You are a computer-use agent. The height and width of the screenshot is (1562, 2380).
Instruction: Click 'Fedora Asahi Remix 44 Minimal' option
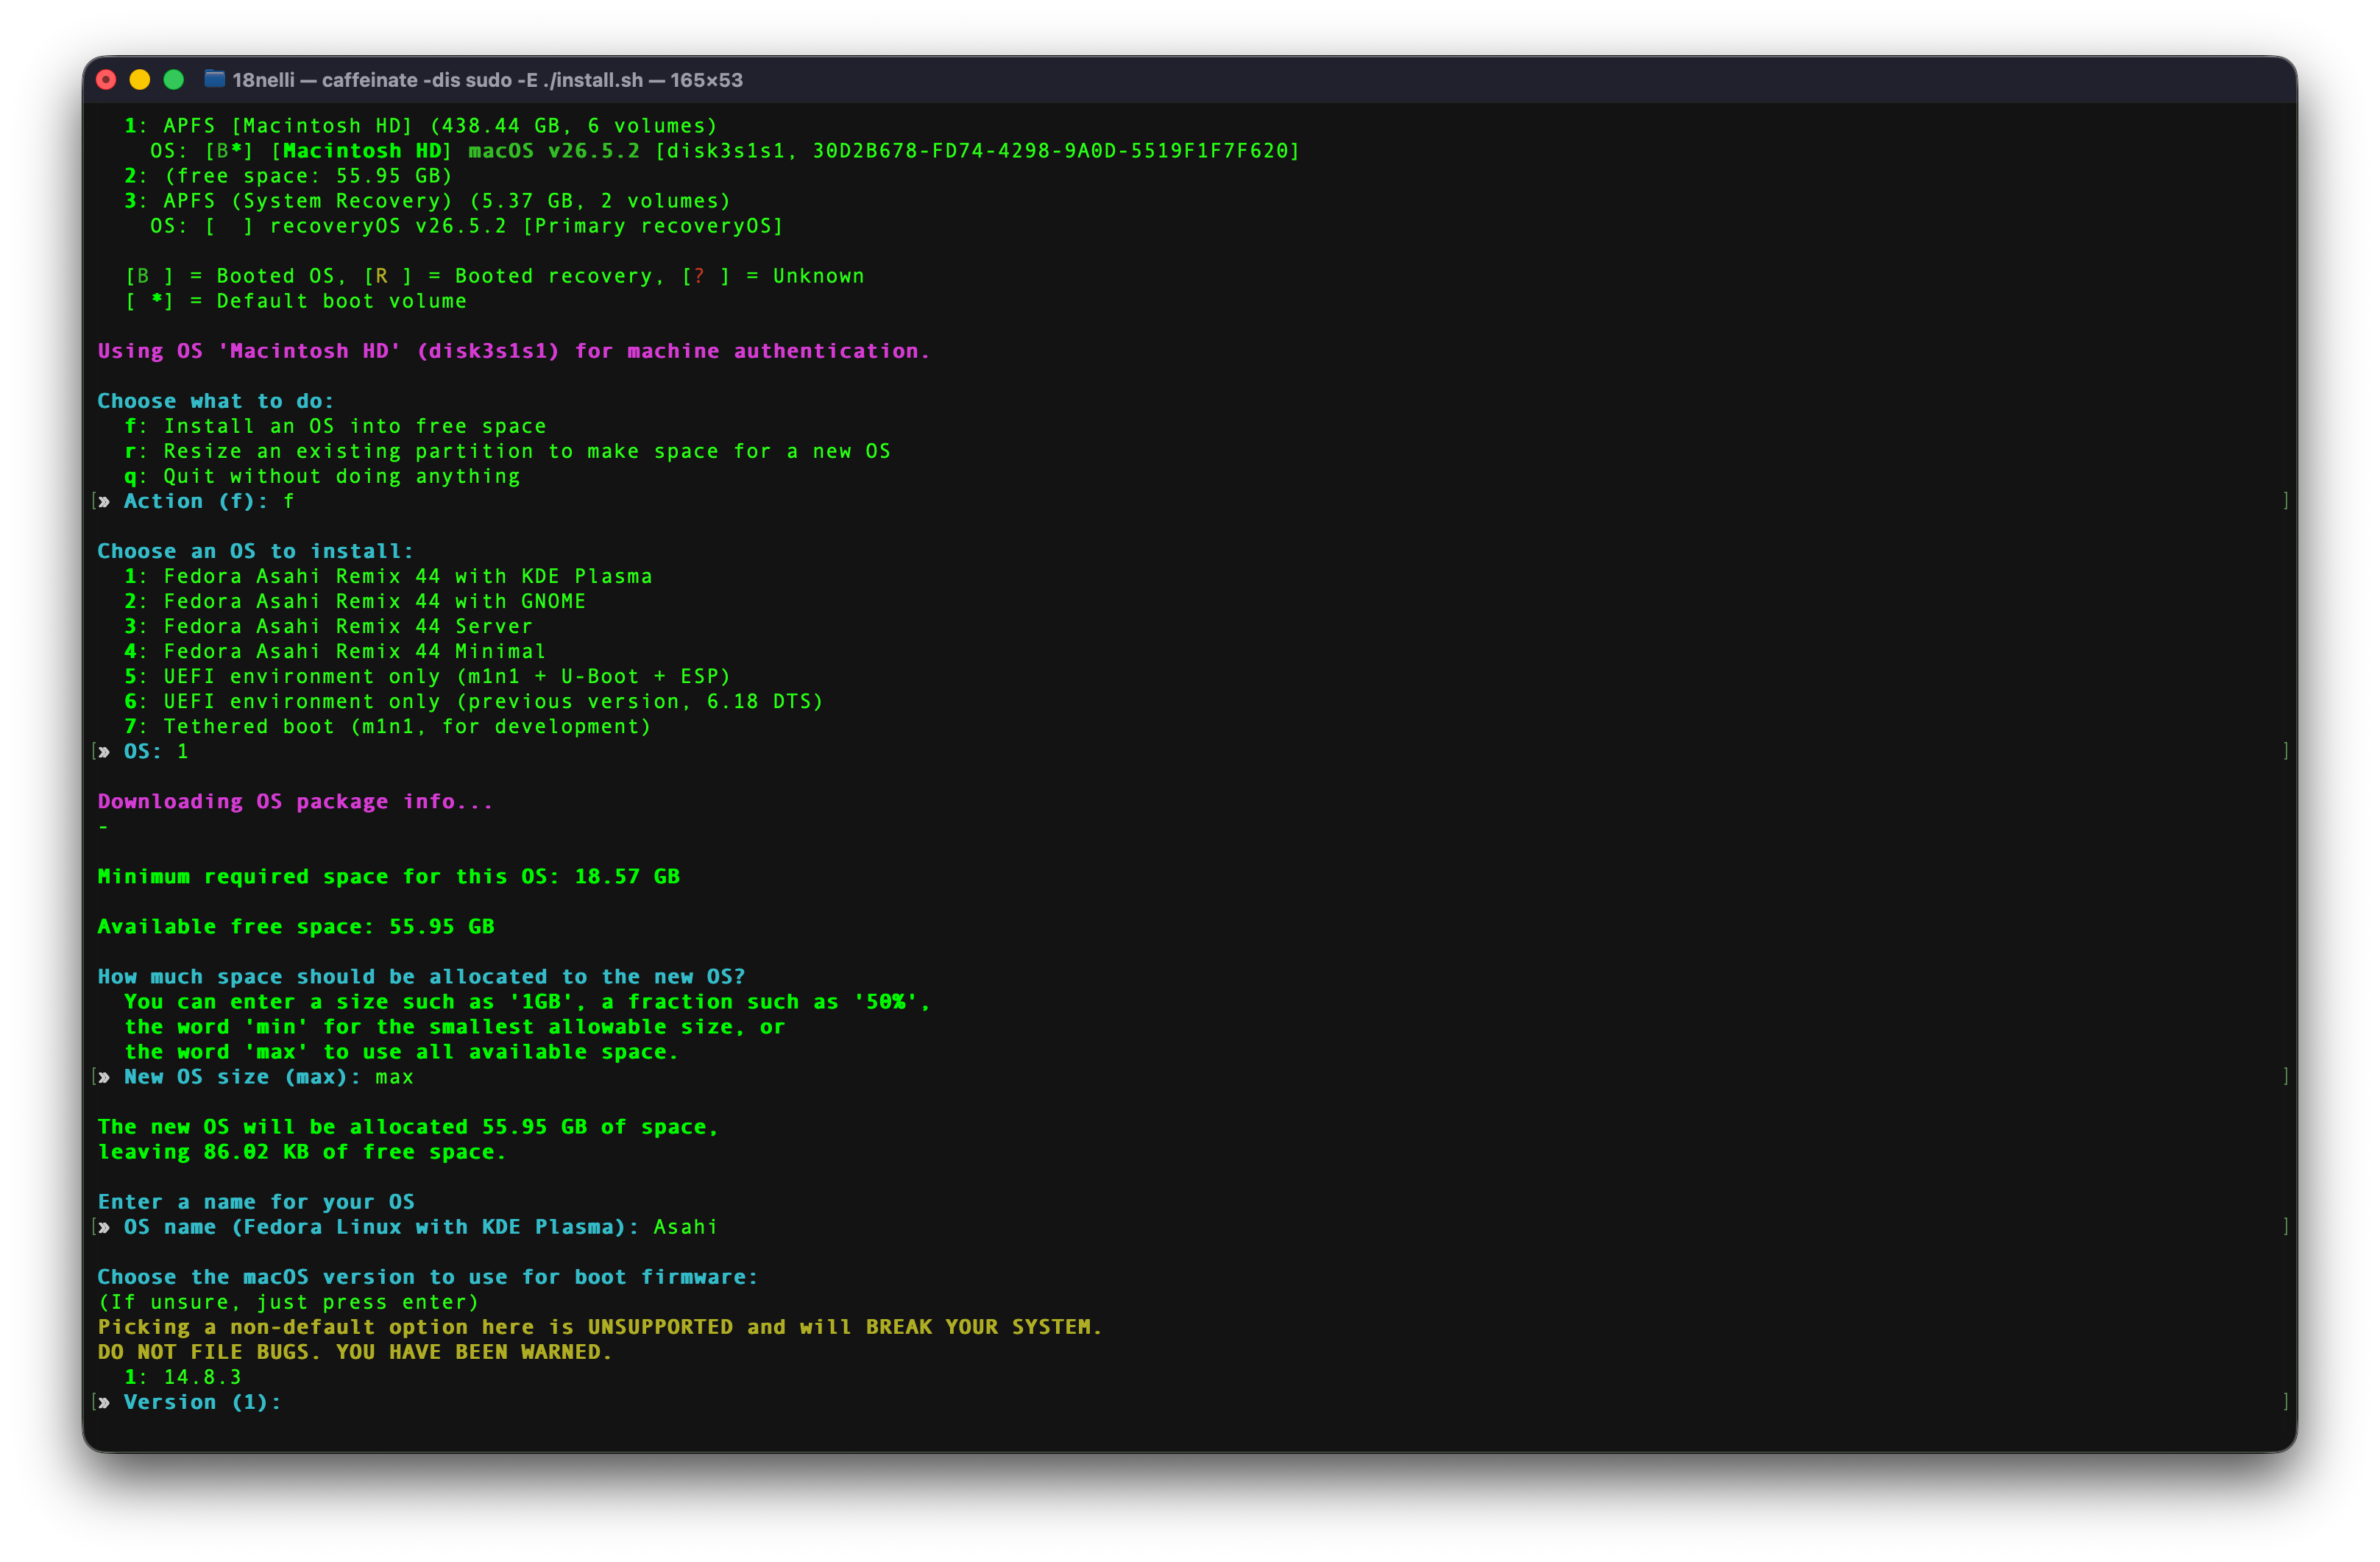pyautogui.click(x=355, y=651)
